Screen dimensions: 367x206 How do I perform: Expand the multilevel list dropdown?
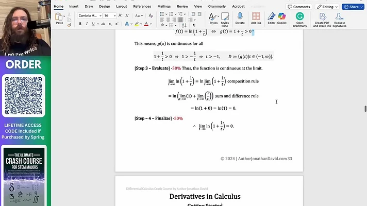(x=185, y=14)
